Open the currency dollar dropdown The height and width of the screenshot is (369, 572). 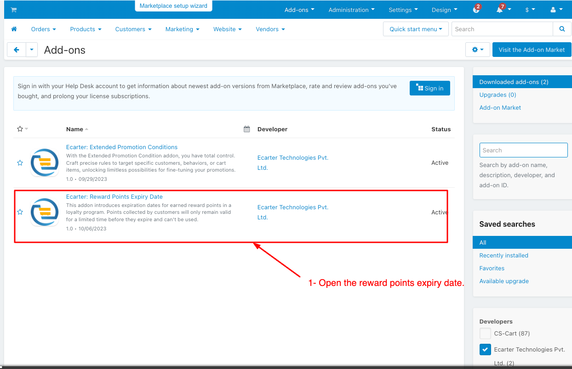pos(530,10)
